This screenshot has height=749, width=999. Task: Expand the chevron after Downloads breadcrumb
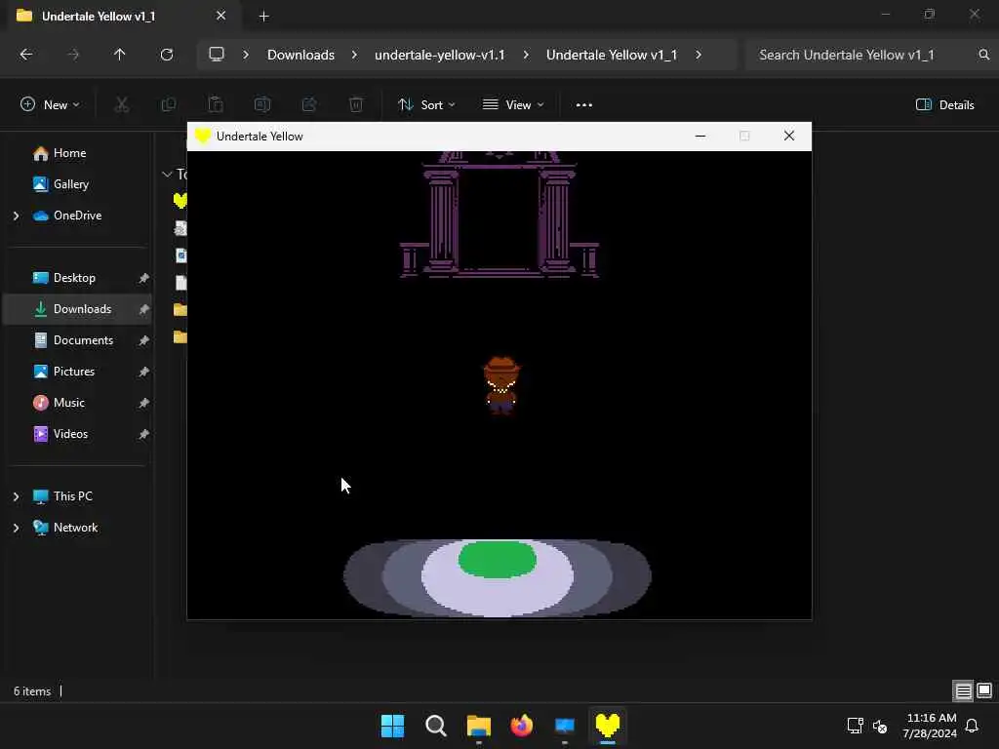tap(354, 56)
